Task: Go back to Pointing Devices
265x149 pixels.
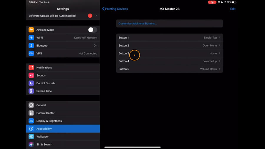Action: point(115,9)
